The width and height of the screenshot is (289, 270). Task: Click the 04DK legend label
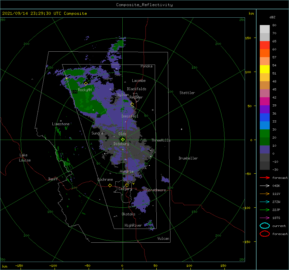(x=276, y=186)
